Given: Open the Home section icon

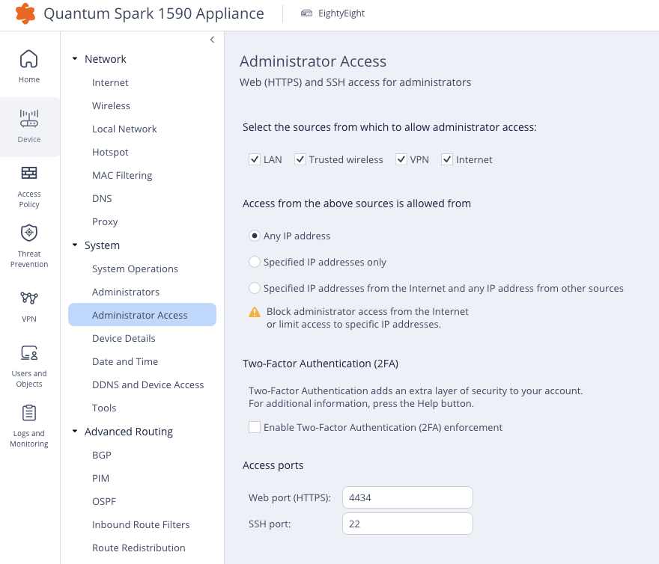Looking at the screenshot, I should pyautogui.click(x=29, y=59).
